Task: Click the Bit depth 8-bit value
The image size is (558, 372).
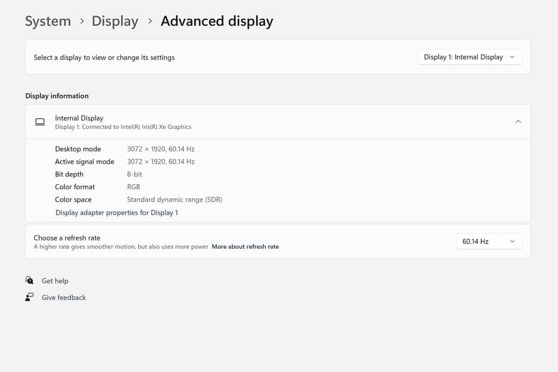Action: (x=135, y=174)
